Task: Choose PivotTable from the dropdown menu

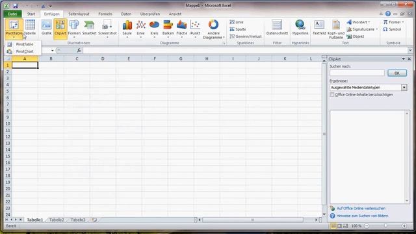Action: (23, 44)
